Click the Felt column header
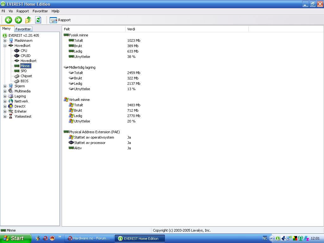 point(94,29)
